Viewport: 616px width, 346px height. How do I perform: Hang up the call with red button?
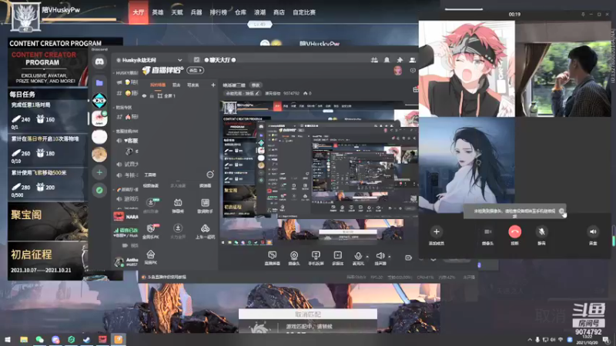pos(514,231)
